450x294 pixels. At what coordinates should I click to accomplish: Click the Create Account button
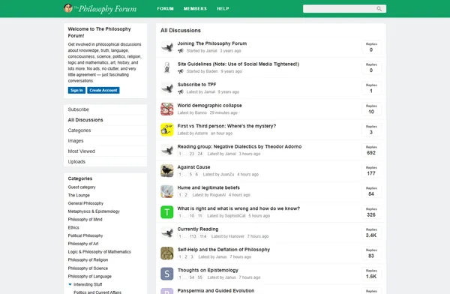103,90
